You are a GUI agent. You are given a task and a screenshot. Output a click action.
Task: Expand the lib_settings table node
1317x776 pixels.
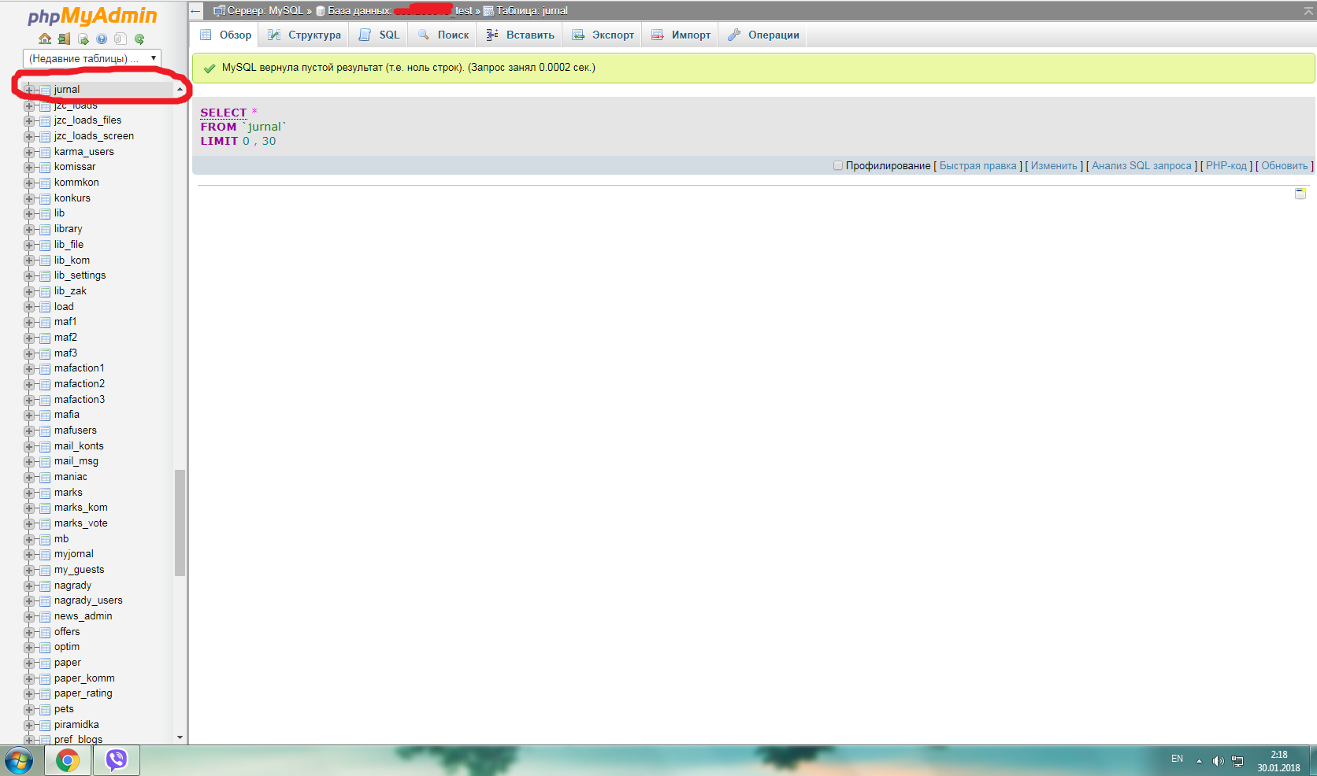[x=29, y=275]
